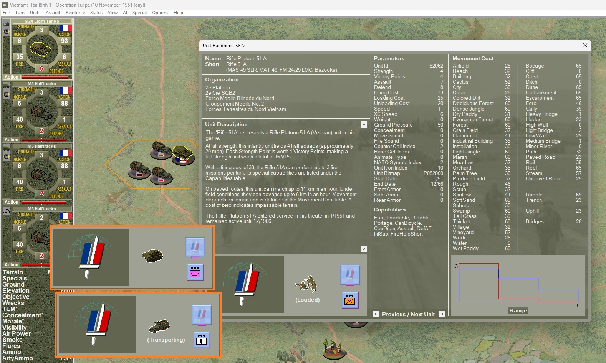Click the up arrow above the Unit Description text
The width and height of the screenshot is (606, 363).
[x=364, y=124]
